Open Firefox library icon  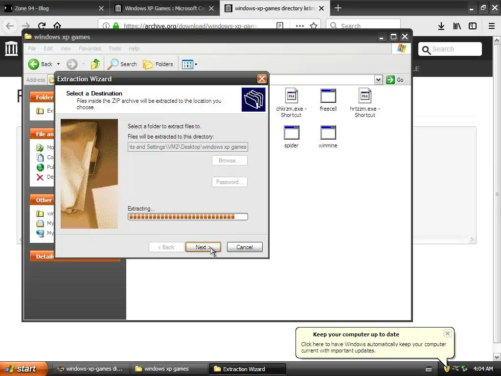(457, 26)
